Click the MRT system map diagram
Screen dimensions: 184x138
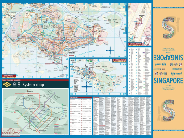pos(35,111)
